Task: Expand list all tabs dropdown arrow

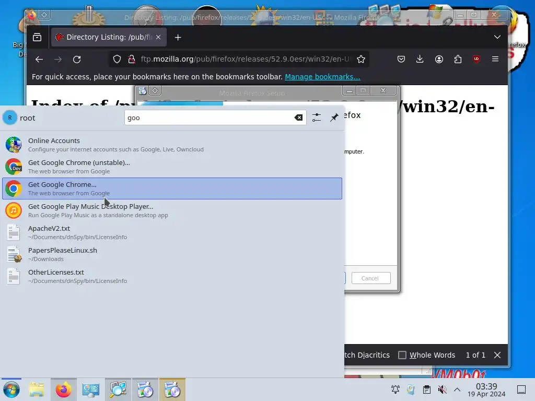Action: click(x=497, y=37)
